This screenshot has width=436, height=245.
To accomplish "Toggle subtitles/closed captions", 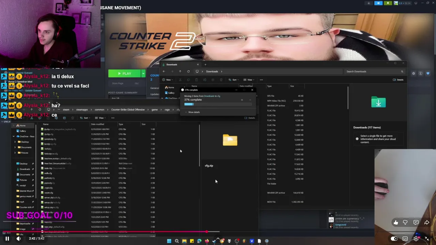I will pyautogui.click(x=405, y=239).
